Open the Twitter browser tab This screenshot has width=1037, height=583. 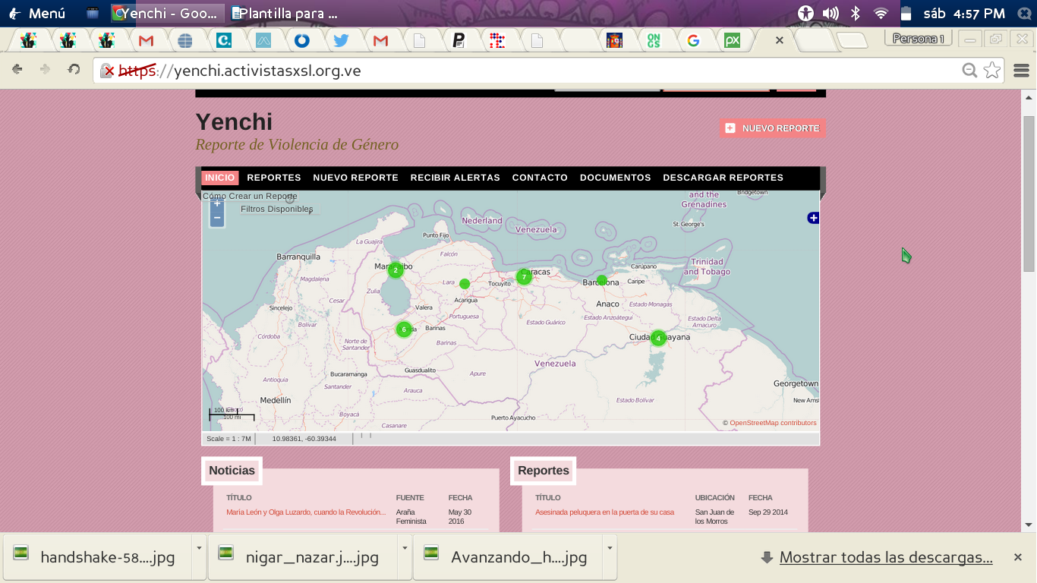coord(341,41)
